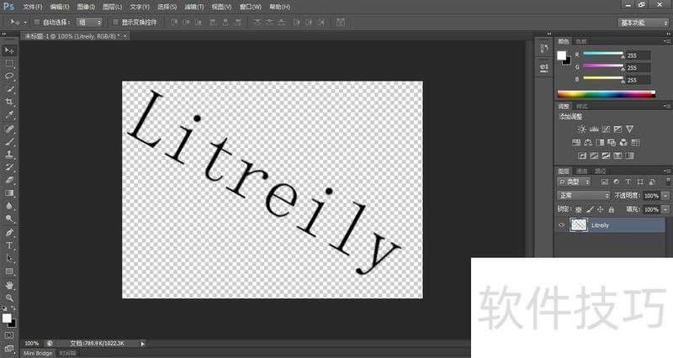
Task: Check the 自动选择 checkbox
Action: coord(37,22)
